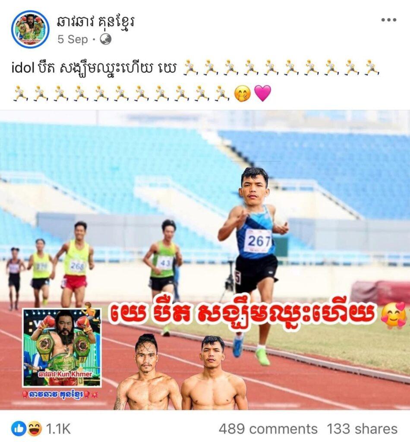The width and height of the screenshot is (410, 442).
Task: Click the public globe privacy icon
Action: (x=106, y=39)
